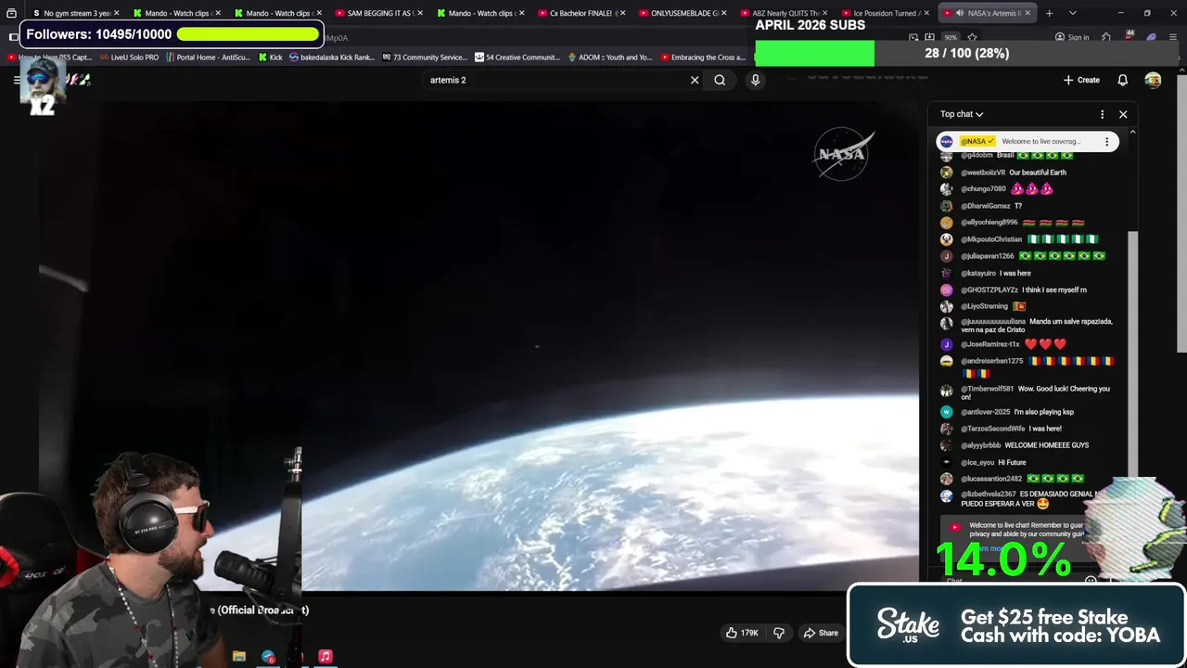This screenshot has height=668, width=1187.
Task: Click the 90% zoom level indicator
Action: [x=951, y=38]
